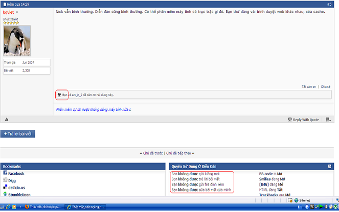Click the Chia sẻ link

[x=325, y=87]
